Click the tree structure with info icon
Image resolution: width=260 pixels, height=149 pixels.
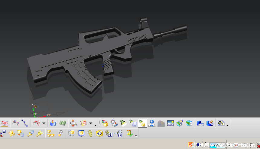point(119,133)
